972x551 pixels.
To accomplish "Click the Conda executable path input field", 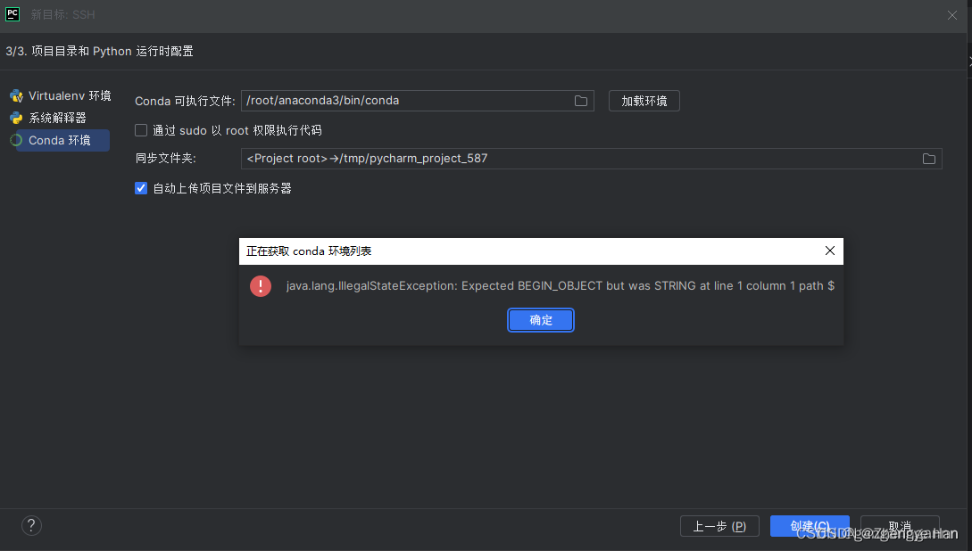I will click(x=402, y=101).
